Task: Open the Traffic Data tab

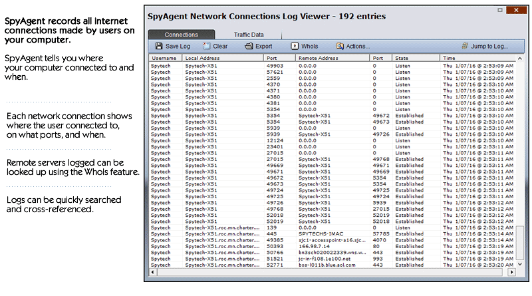Action: click(x=249, y=35)
